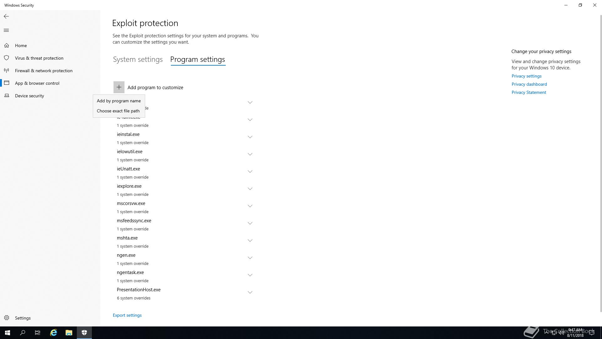Open Task View from taskbar
The image size is (602, 339).
(38, 333)
